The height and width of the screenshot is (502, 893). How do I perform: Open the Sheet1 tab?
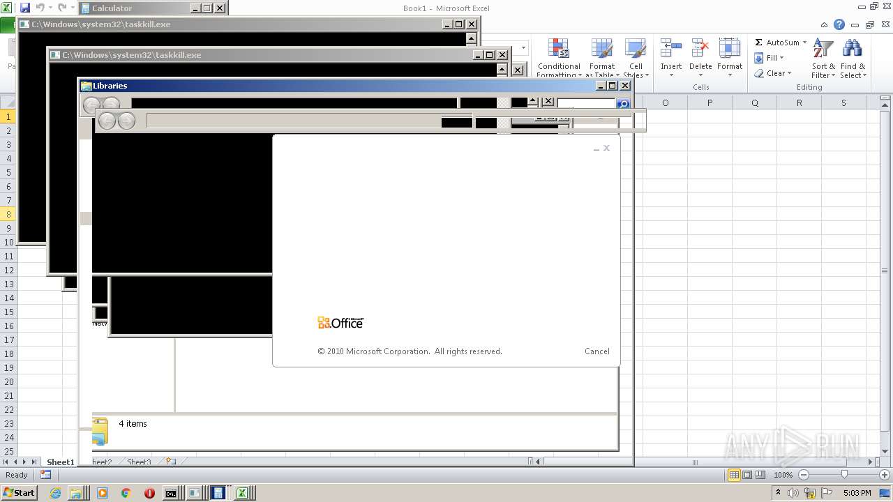[60, 462]
